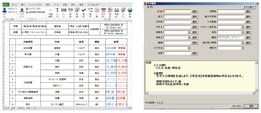This screenshot has width=261, height=113.
Task: Click 選択 button beside 入力規制
Action: coord(248,22)
